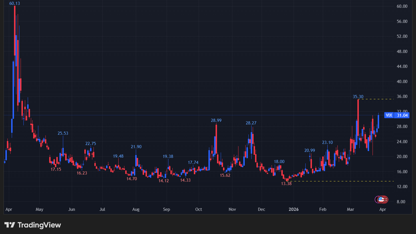The height and width of the screenshot is (234, 416).
Task: Click 2026 on the time axis
Action: (294, 209)
